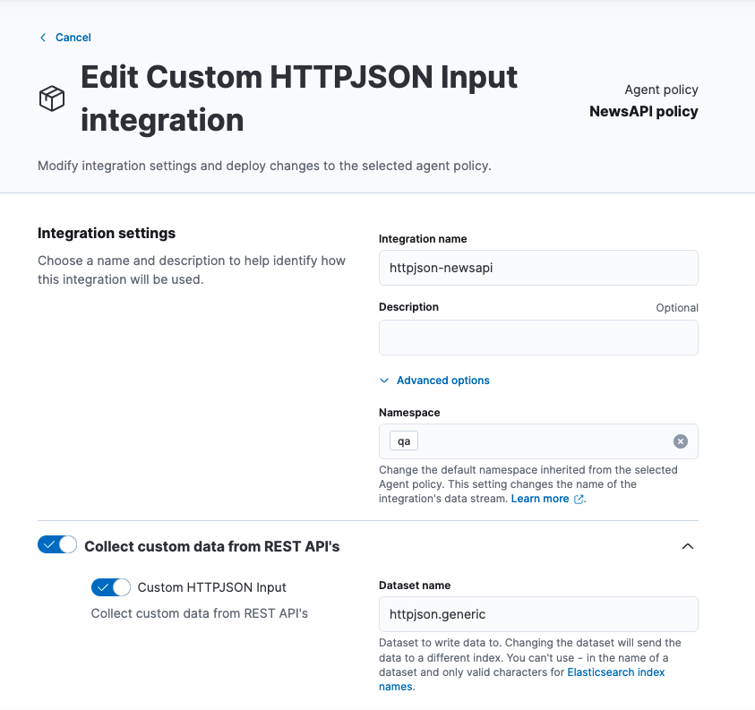Click the Cancel link

pyautogui.click(x=73, y=37)
